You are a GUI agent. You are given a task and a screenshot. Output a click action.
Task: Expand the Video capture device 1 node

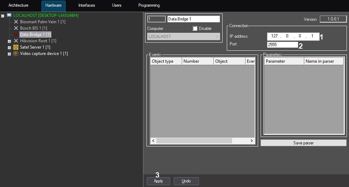(10, 54)
